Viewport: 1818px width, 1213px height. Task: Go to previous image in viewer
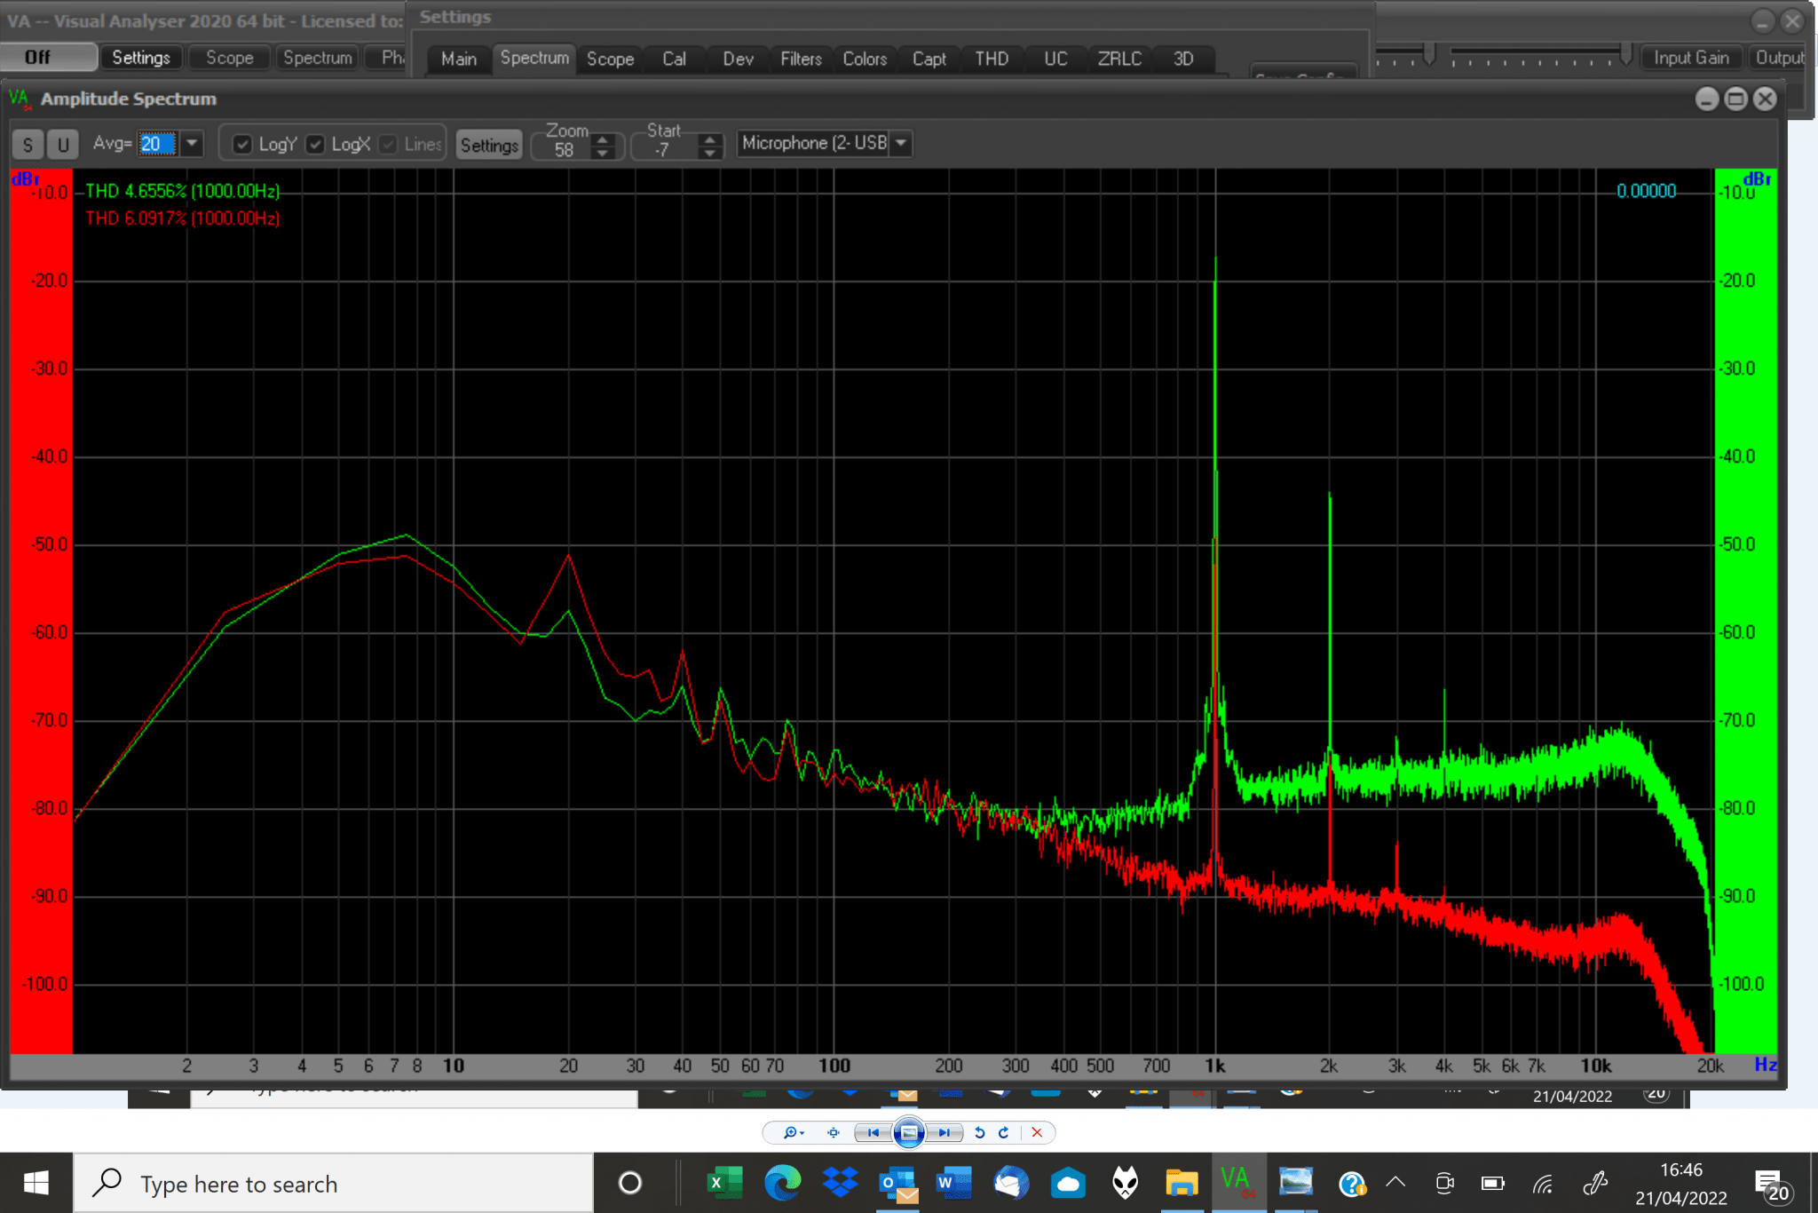873,1132
